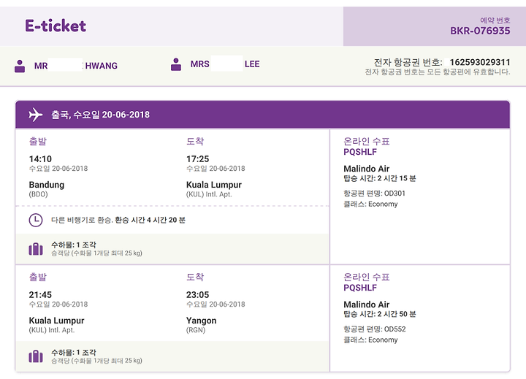Screen dimensions: 526x379
Task: Click PQSHLF code for flight OD301
Action: (360, 152)
